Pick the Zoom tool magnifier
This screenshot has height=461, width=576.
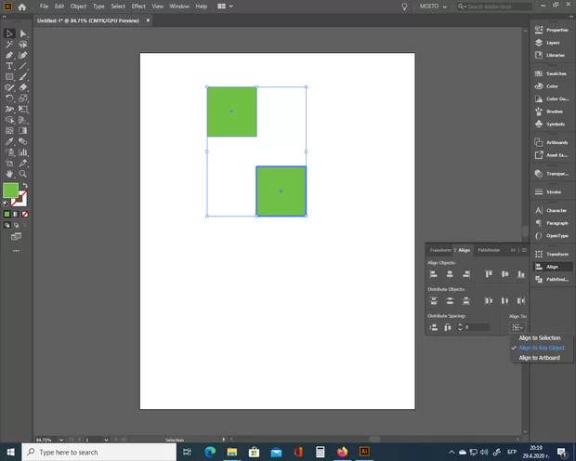(x=23, y=174)
